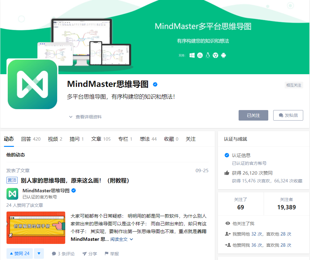
Task: Click the 发表了文章 activity label
Action: pyautogui.click(x=18, y=170)
